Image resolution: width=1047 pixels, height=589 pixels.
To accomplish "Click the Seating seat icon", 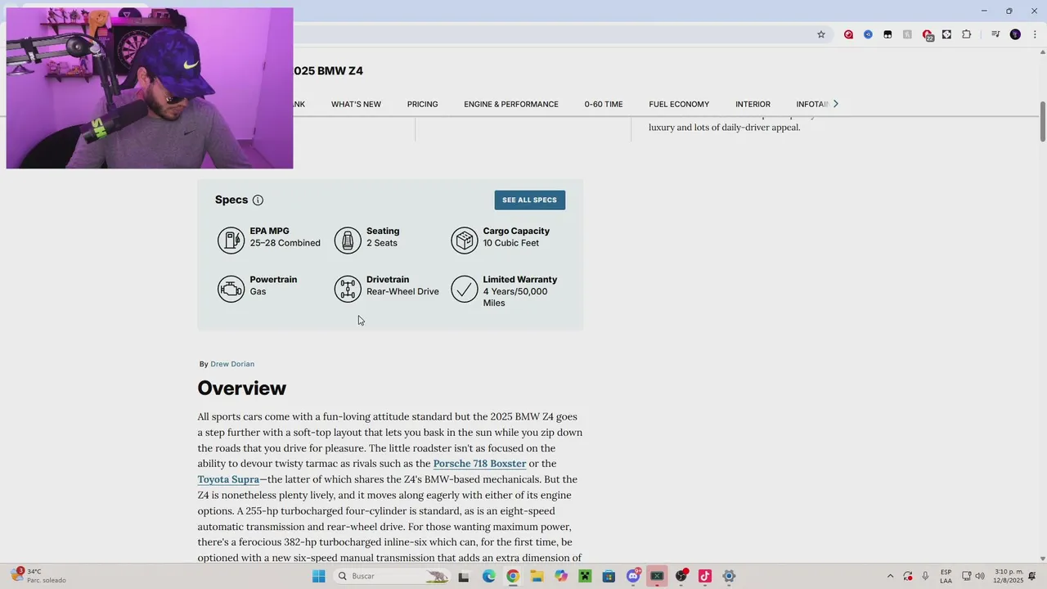I will tap(348, 240).
